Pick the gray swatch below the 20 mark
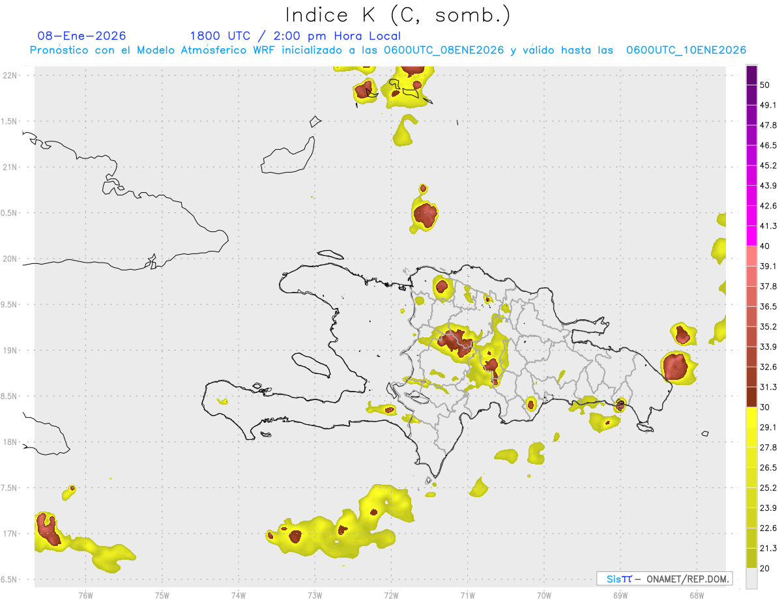This screenshot has height=604, width=782. (751, 579)
